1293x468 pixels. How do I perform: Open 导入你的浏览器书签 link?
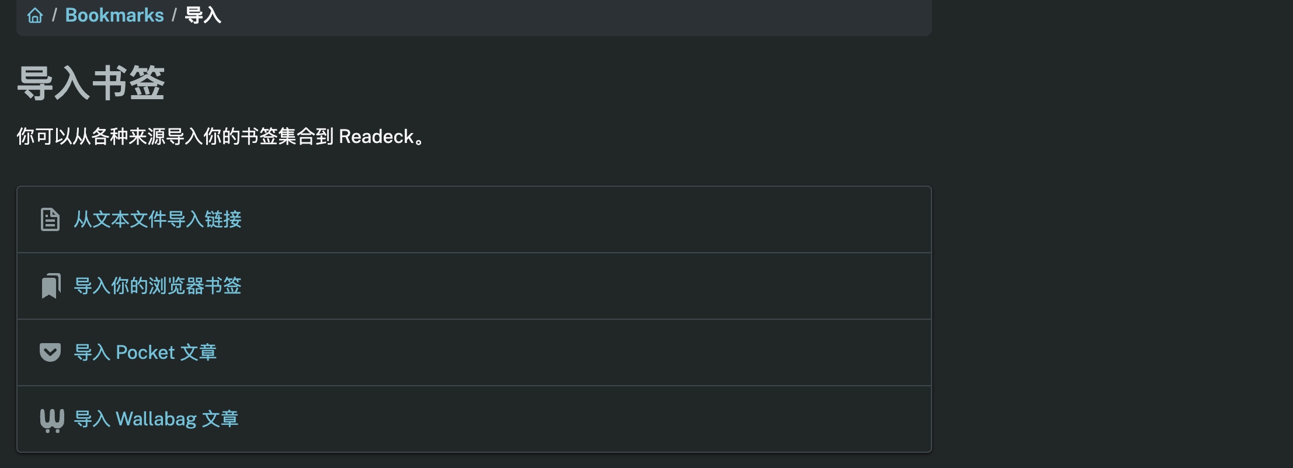pos(158,286)
